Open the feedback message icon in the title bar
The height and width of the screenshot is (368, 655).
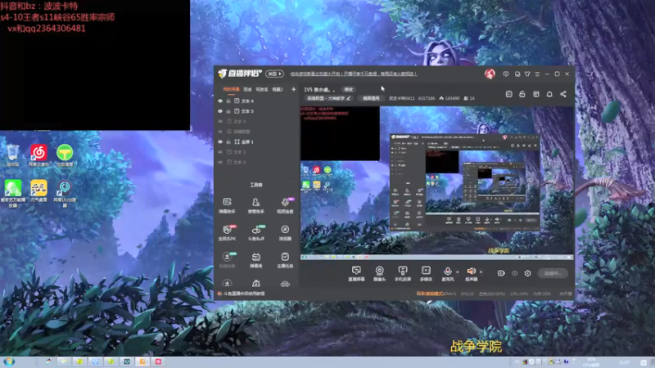click(506, 74)
